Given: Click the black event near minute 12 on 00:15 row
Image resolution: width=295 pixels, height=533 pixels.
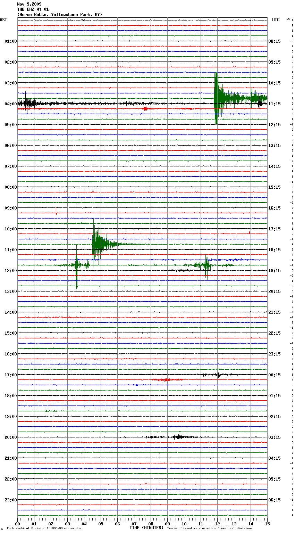Looking at the screenshot, I should [x=218, y=375].
